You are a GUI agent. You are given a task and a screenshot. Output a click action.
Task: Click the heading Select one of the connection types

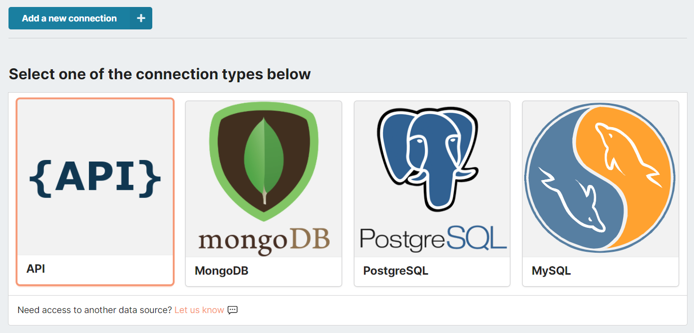point(160,74)
